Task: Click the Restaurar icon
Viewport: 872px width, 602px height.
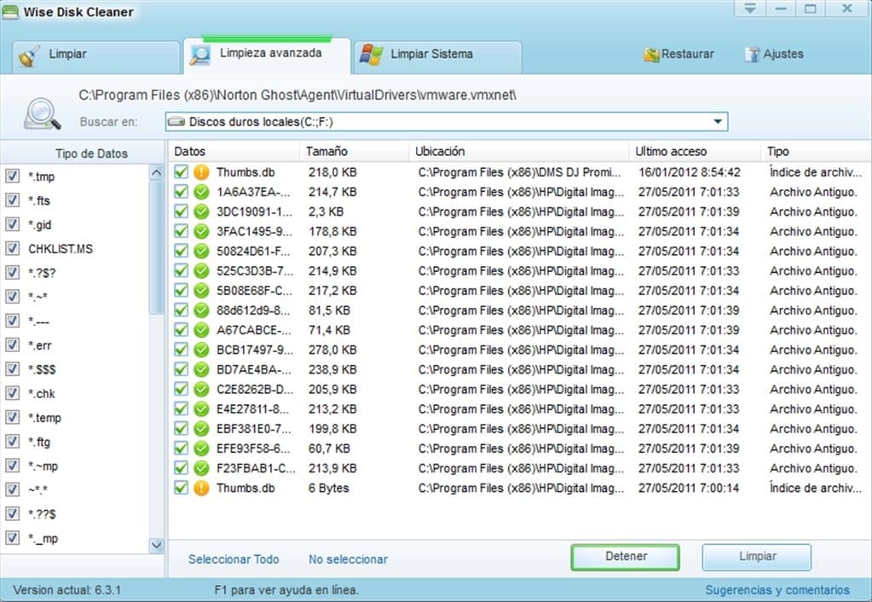Action: click(651, 55)
